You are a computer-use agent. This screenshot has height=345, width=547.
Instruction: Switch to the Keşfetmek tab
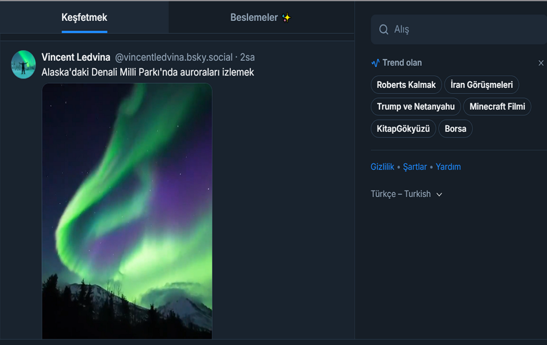tap(84, 18)
